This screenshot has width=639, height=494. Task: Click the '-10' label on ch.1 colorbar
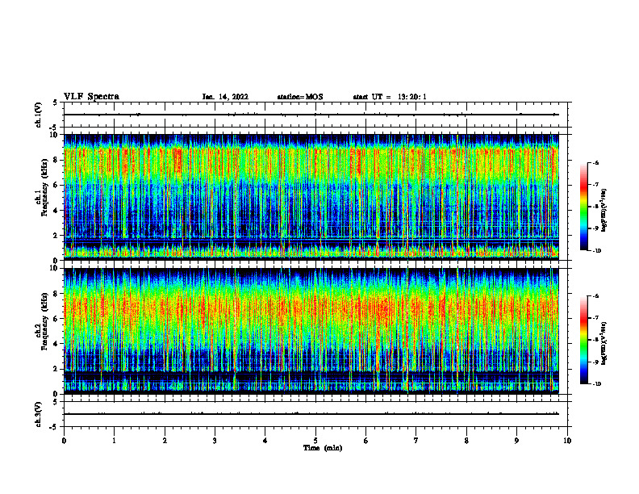[x=597, y=251]
